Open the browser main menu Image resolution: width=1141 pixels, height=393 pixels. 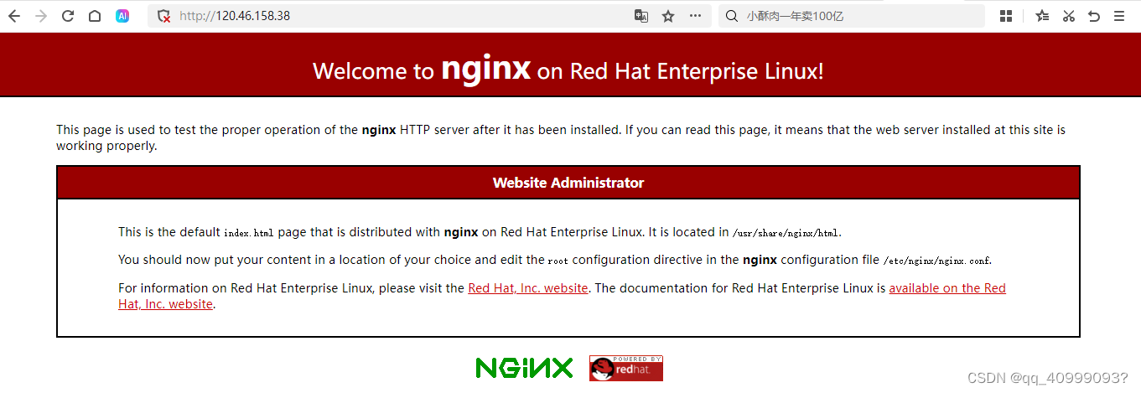coord(1119,16)
